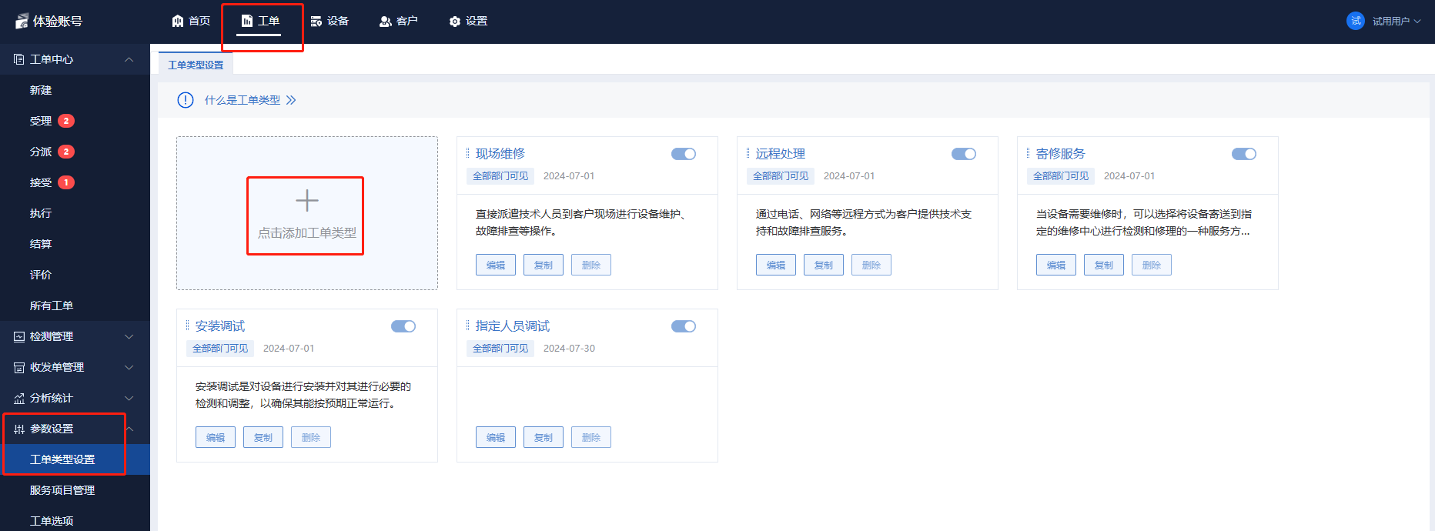
Task: Select 工单类型设置 in the sidebar
Action: pos(75,459)
